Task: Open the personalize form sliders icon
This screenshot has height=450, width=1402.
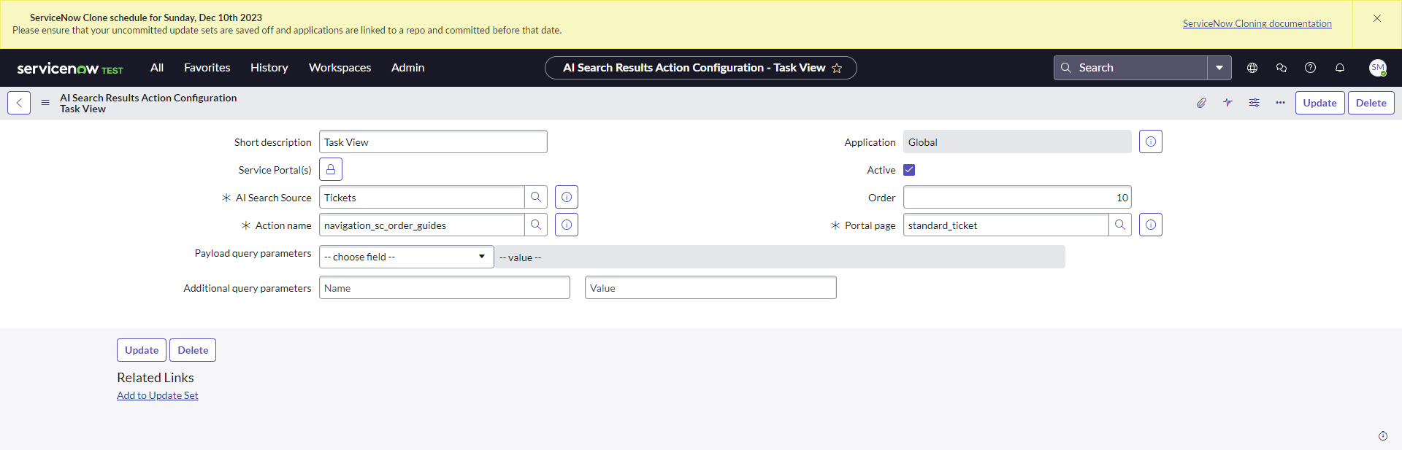Action: tap(1254, 103)
